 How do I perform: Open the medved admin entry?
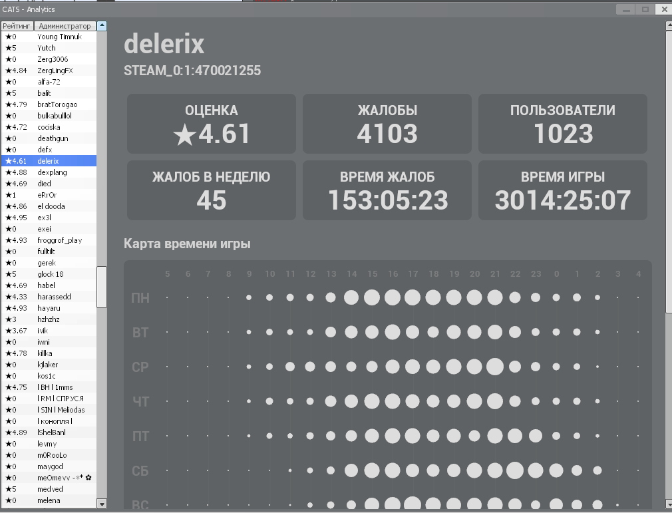[49, 489]
